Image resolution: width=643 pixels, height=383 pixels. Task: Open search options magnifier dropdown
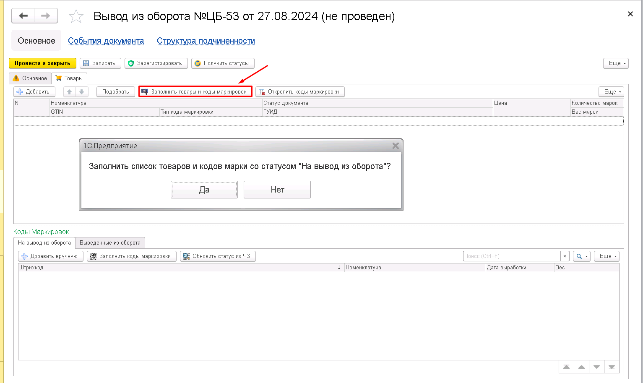pyautogui.click(x=581, y=256)
